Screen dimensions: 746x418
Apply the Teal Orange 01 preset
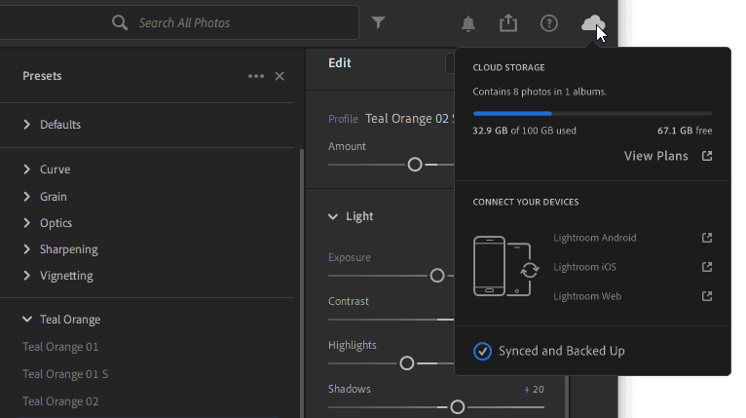[60, 347]
